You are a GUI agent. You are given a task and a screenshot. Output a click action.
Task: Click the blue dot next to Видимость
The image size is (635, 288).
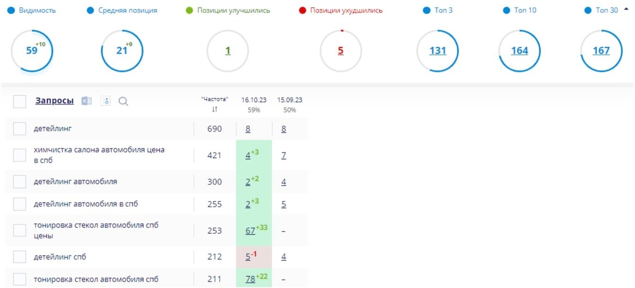[11, 10]
